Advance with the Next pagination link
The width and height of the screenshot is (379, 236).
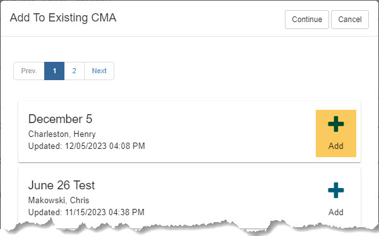coord(99,71)
